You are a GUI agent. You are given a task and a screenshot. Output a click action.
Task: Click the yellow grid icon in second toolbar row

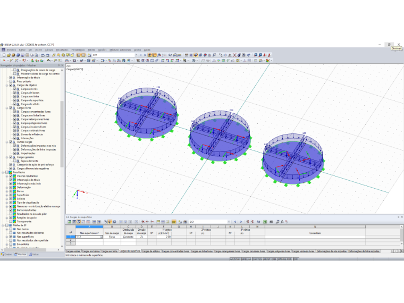(238, 61)
